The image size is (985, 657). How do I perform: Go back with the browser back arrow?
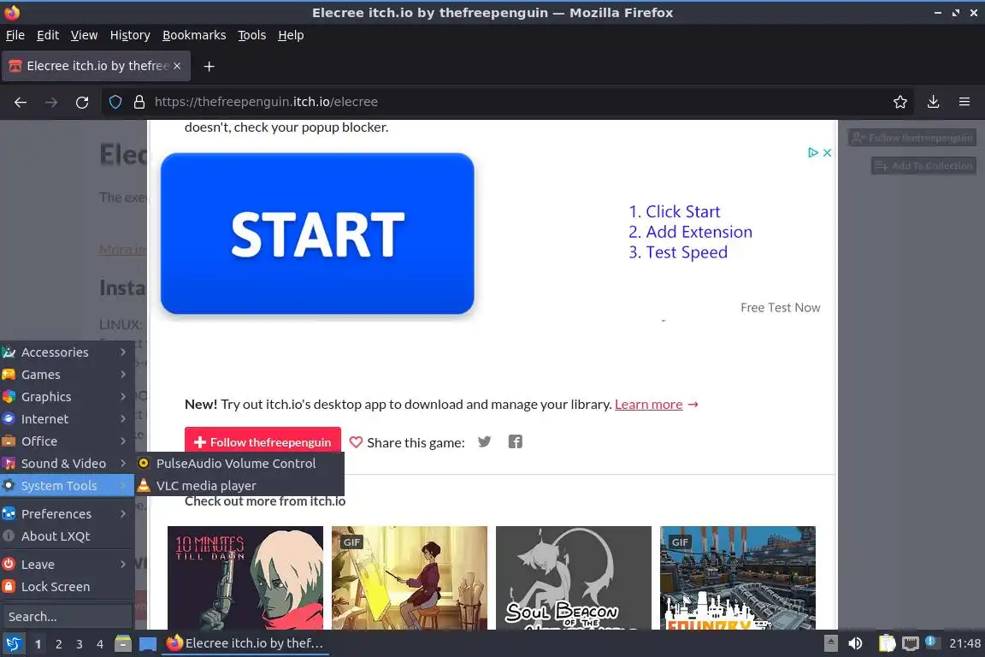(x=21, y=102)
